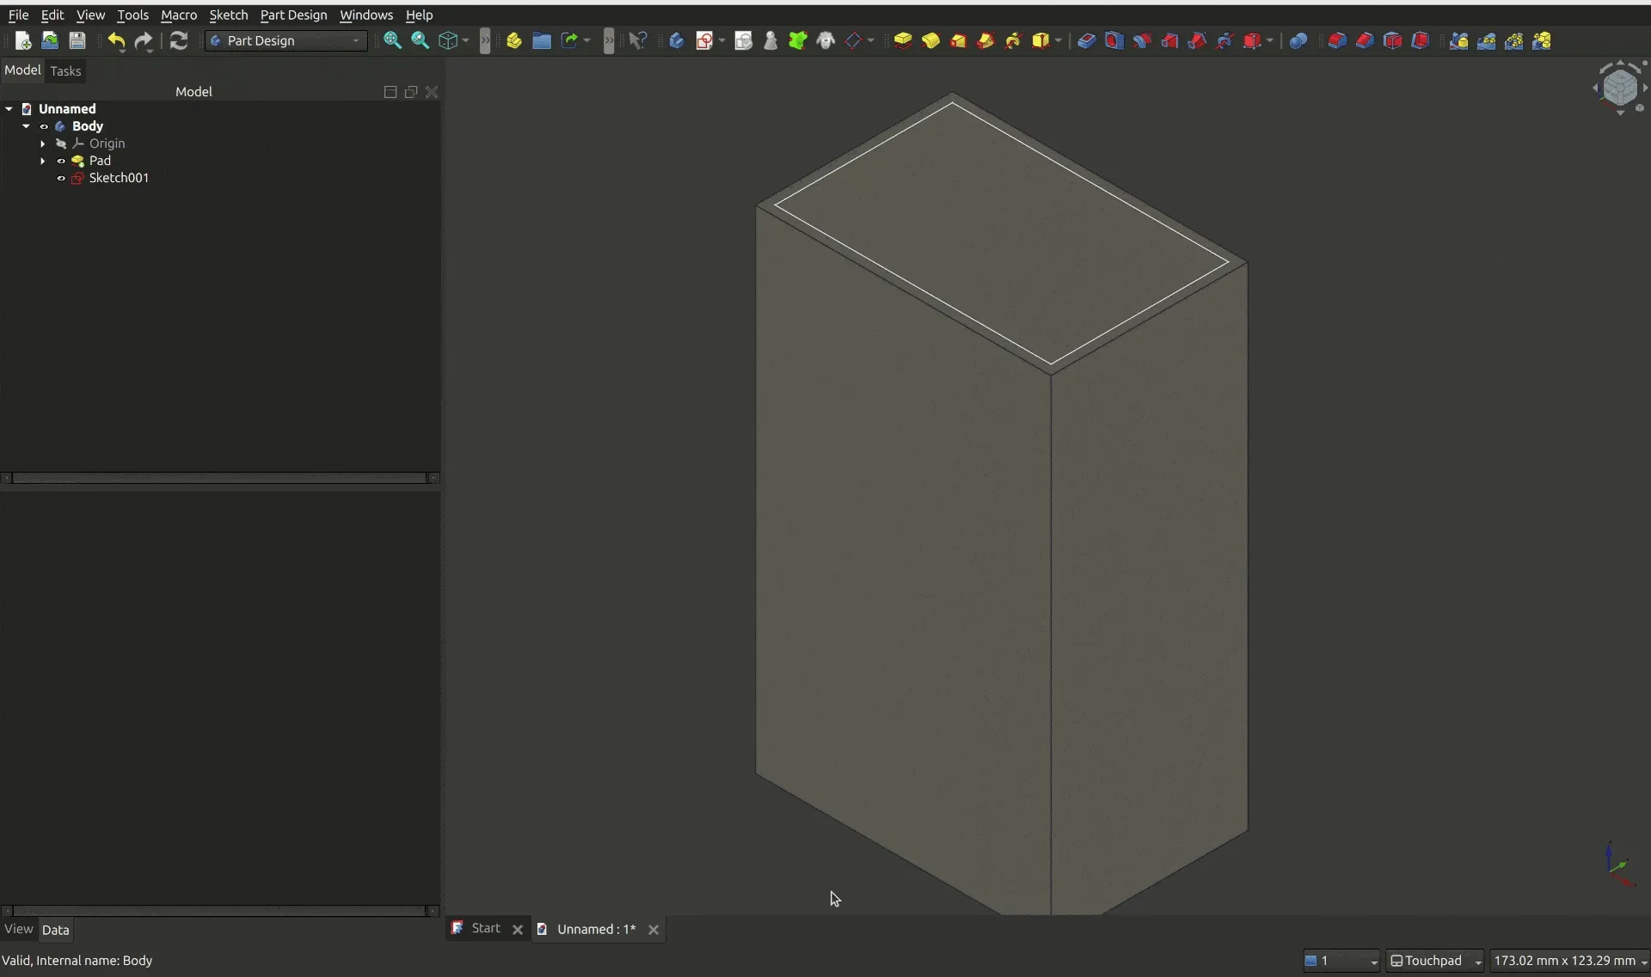Create a Part with the yellow blocks icon
This screenshot has height=977, width=1651.
pyautogui.click(x=514, y=40)
